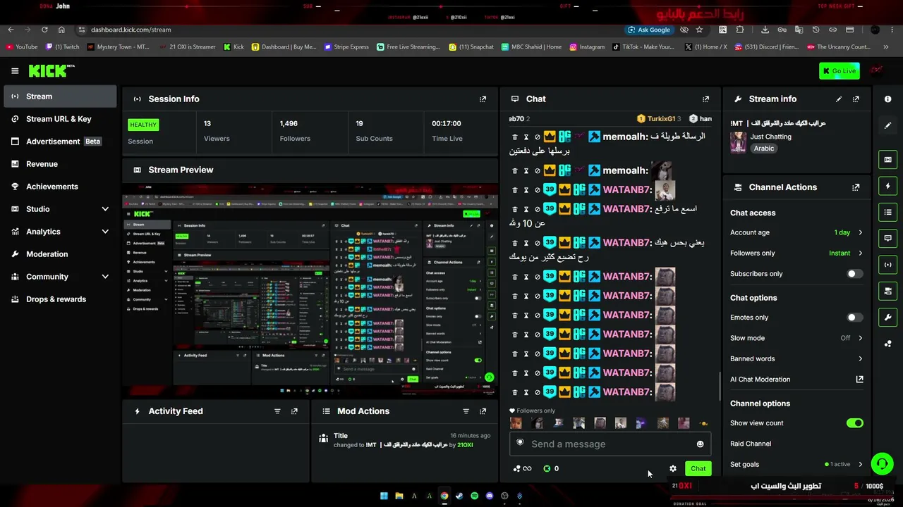Open the hamburger menu beside the Kick logo

pos(15,70)
